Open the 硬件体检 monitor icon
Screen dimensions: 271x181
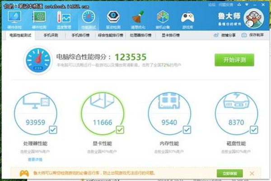click(x=14, y=17)
